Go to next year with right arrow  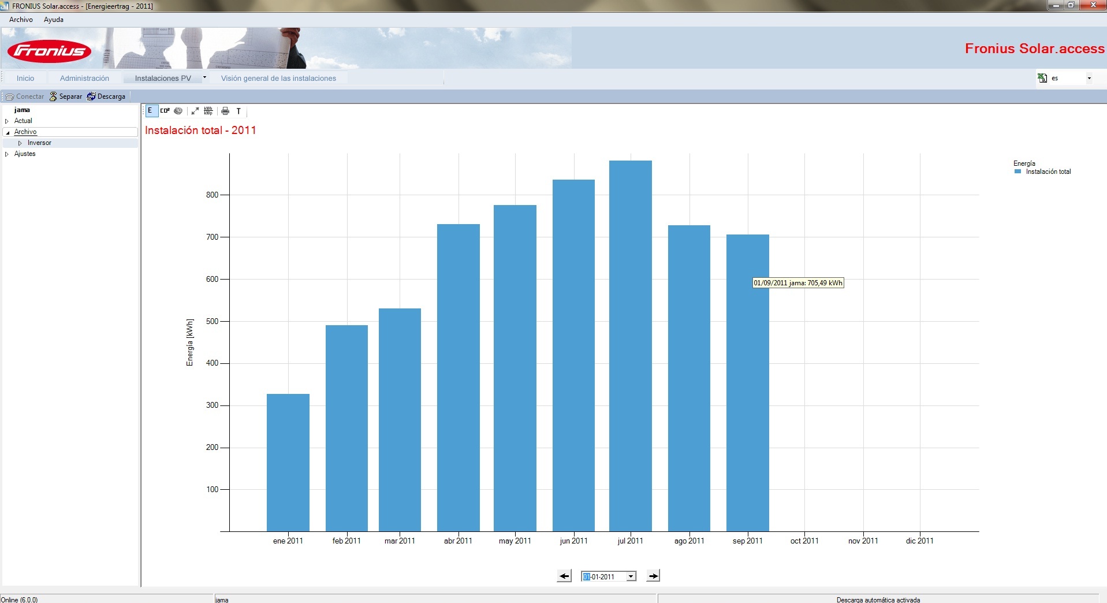point(653,576)
